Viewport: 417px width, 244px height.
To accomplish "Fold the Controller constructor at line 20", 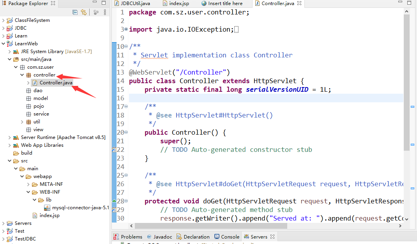I will 126,132.
